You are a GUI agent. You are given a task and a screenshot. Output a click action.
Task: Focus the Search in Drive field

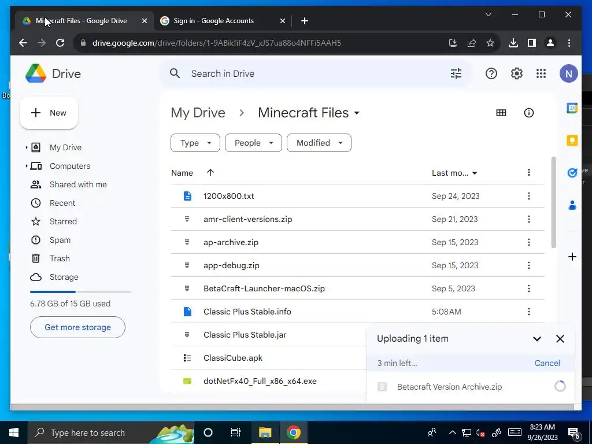[315, 73]
